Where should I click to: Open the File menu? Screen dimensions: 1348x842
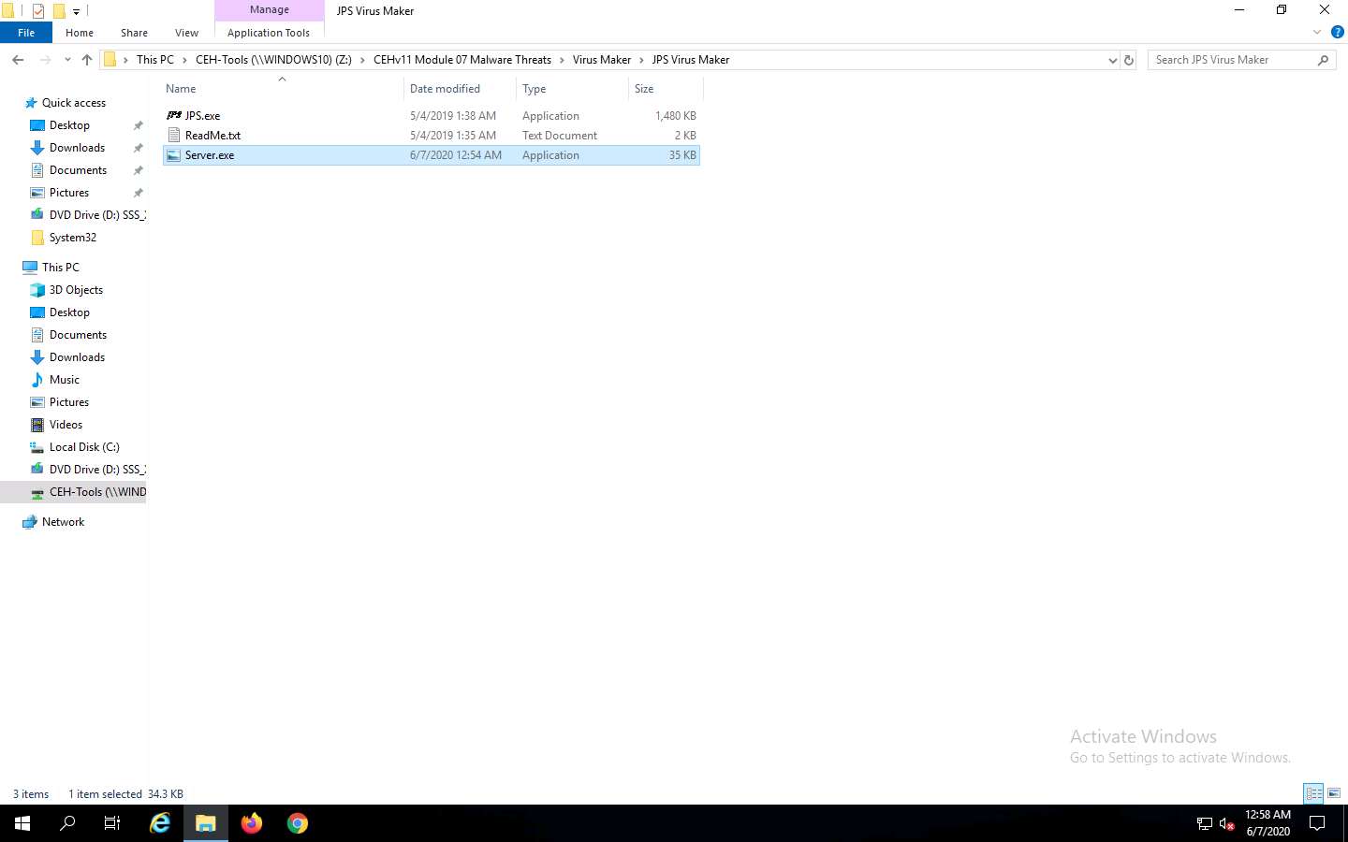click(26, 33)
